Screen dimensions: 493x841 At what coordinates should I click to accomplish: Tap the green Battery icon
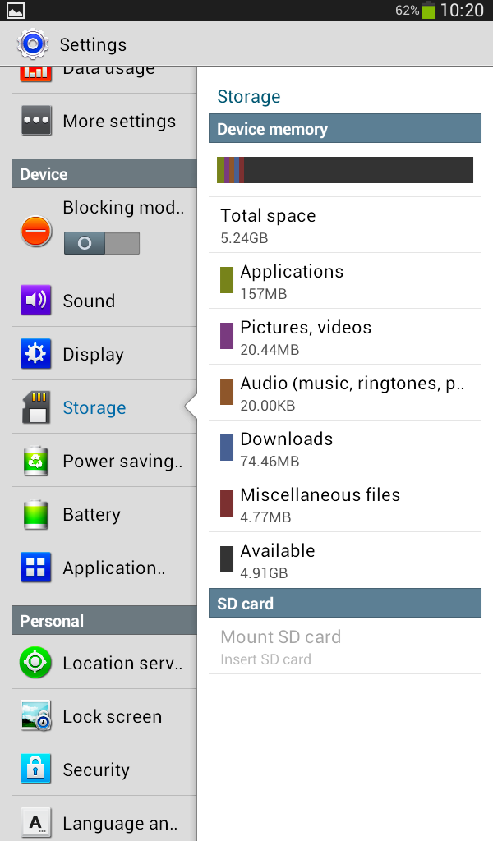click(36, 515)
